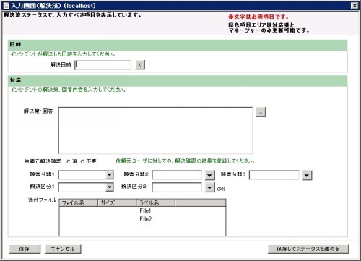Open the 解決区分1 dropdown arrow

coord(110,187)
